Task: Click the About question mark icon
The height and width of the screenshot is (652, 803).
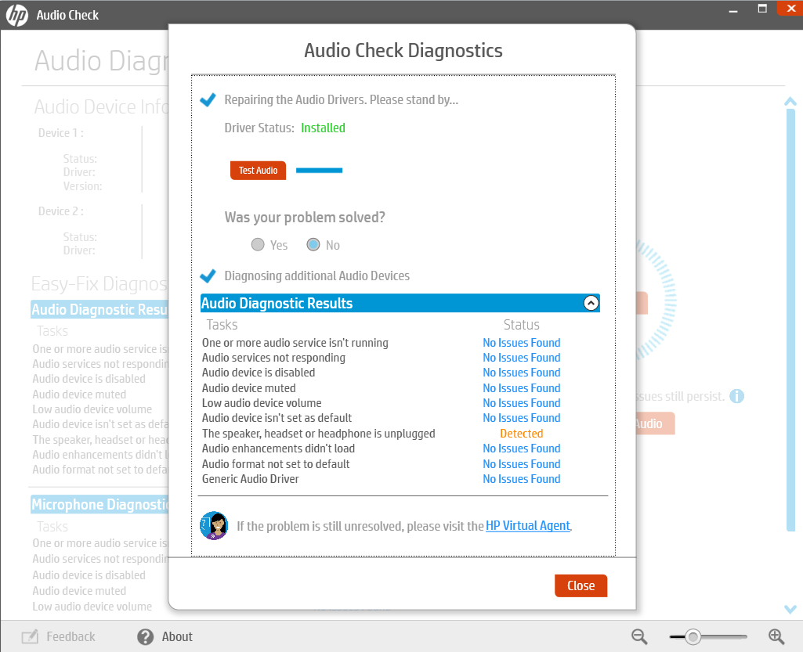Action: point(146,636)
